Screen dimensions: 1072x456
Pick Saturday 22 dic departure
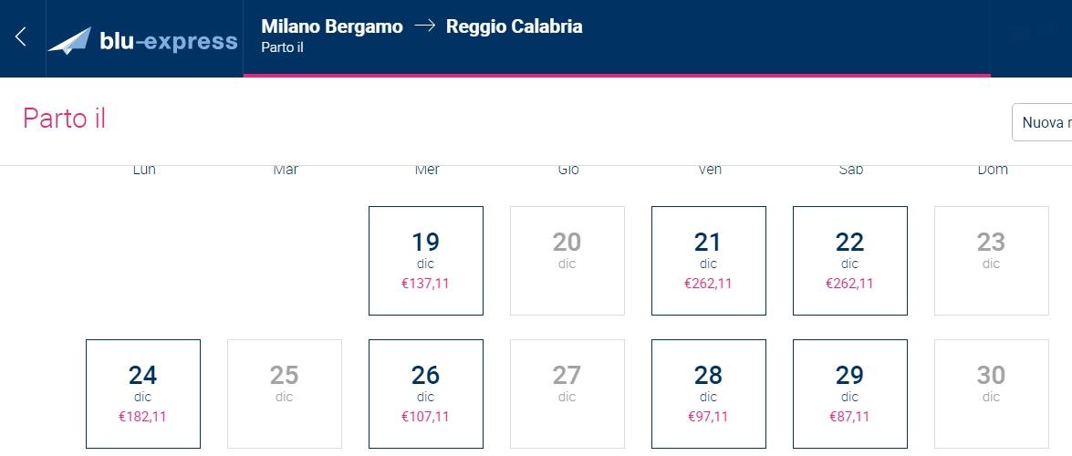pyautogui.click(x=849, y=260)
